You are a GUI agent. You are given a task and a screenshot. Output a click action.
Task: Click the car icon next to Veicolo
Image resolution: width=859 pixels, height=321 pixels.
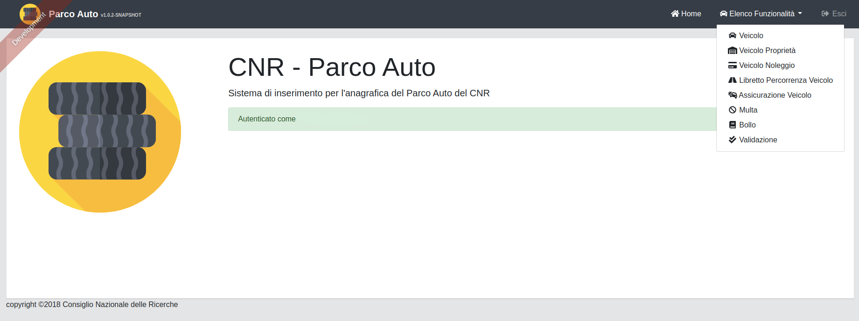733,35
